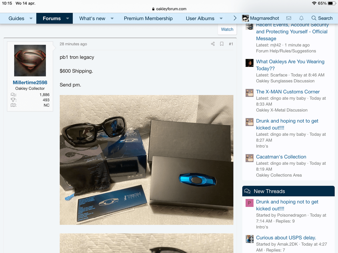Click the Scarface avatar beside latest post
Screen dimensions: 338x253
pyautogui.click(x=249, y=63)
